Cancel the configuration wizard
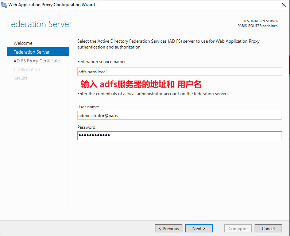Image resolution: width=290 pixels, height=236 pixels. point(268,228)
